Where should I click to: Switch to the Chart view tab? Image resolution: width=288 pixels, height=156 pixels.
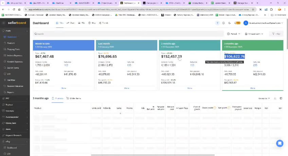[x=71, y=23]
